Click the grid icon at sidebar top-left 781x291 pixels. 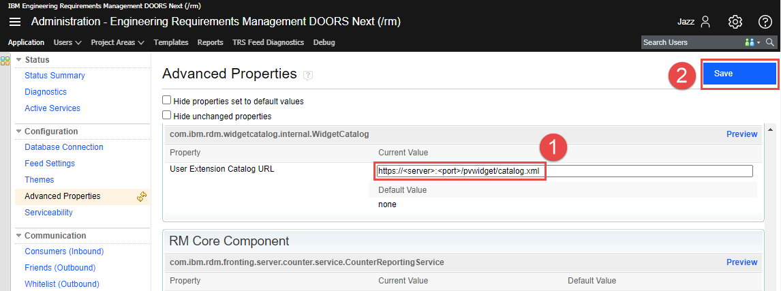tap(5, 61)
